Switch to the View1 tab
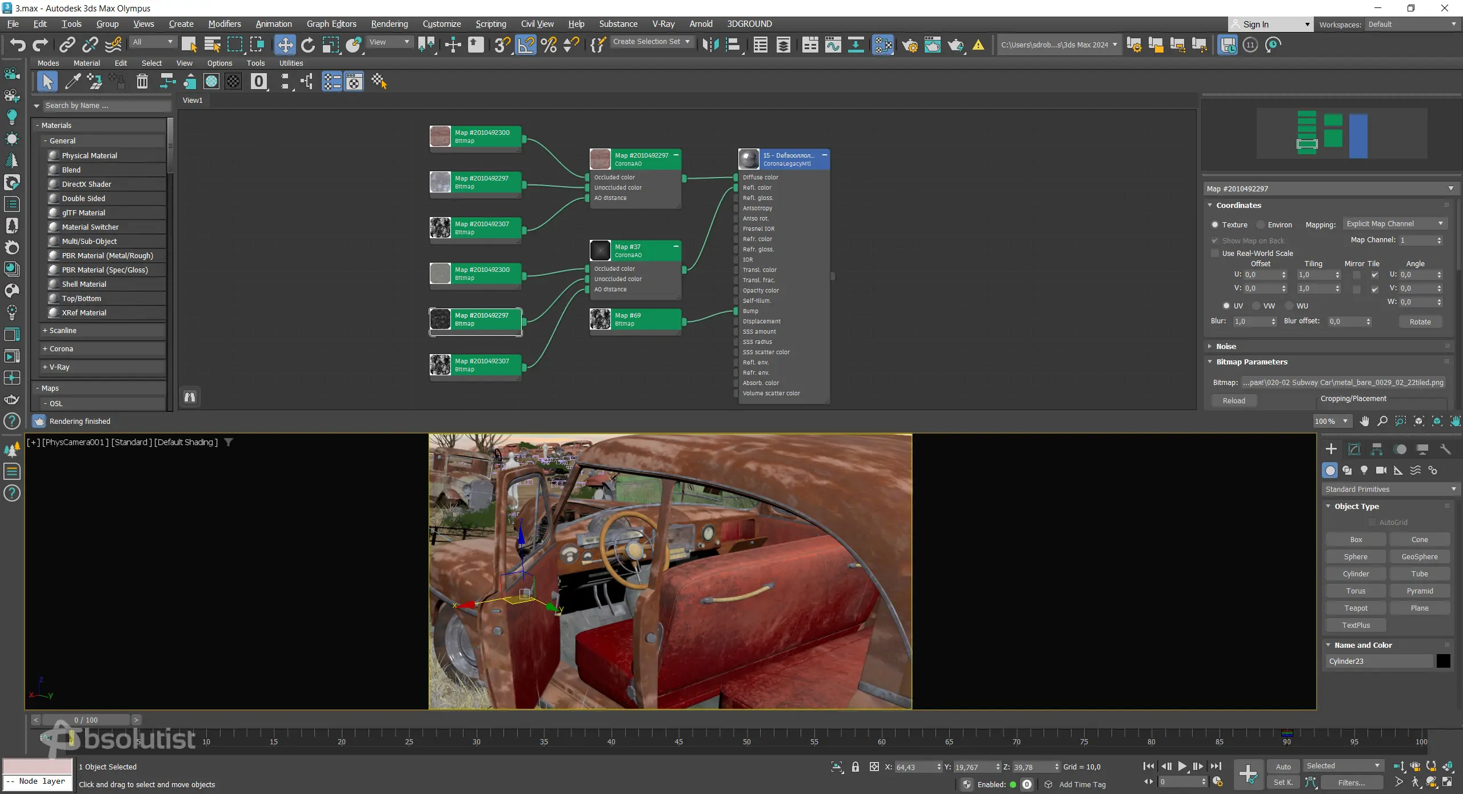 click(x=193, y=101)
